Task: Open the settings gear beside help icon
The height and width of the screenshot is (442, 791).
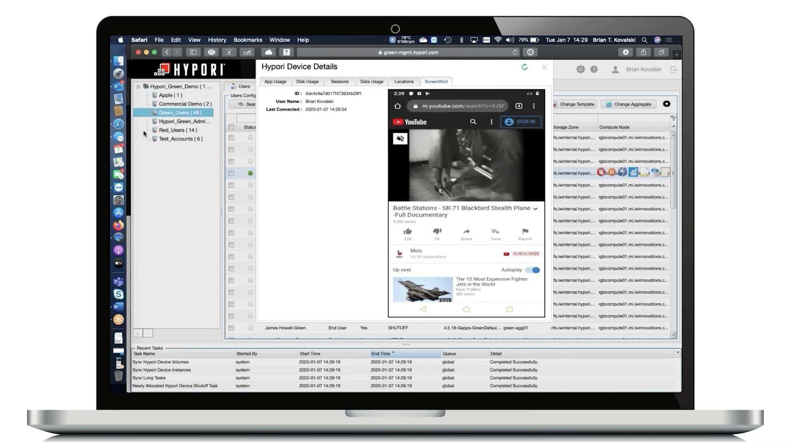Action: [x=580, y=69]
